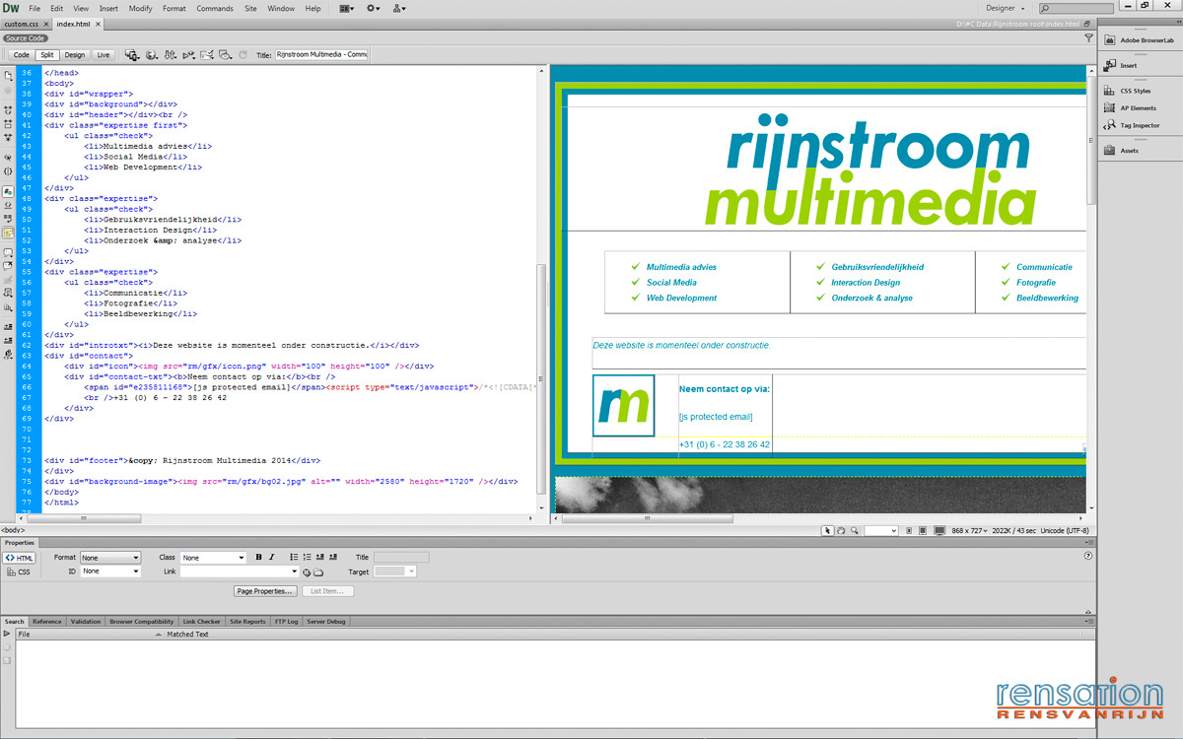Open the Link combo box dropdown
1183x739 pixels.
(294, 571)
